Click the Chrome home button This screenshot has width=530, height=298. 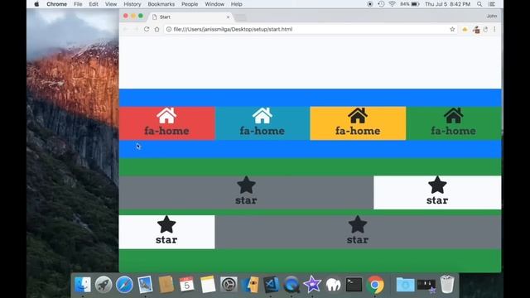point(157,29)
